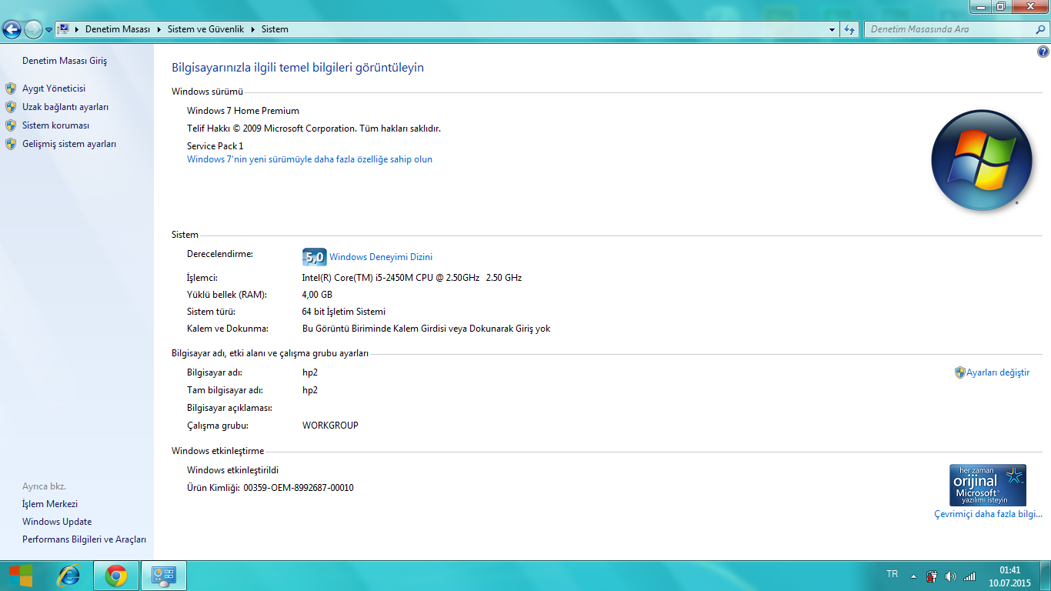Click the address bar refresh icon
The width and height of the screenshot is (1051, 591).
tap(849, 29)
